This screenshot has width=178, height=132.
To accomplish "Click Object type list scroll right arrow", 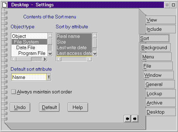I will tap(45, 59).
